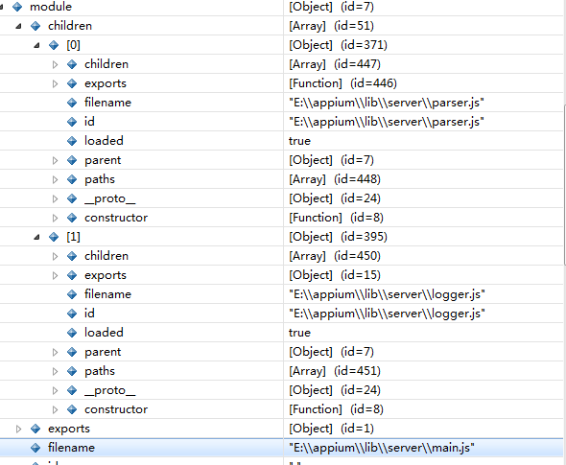Click diamond icon of children (id=51) row
The image size is (566, 465).
click(35, 26)
